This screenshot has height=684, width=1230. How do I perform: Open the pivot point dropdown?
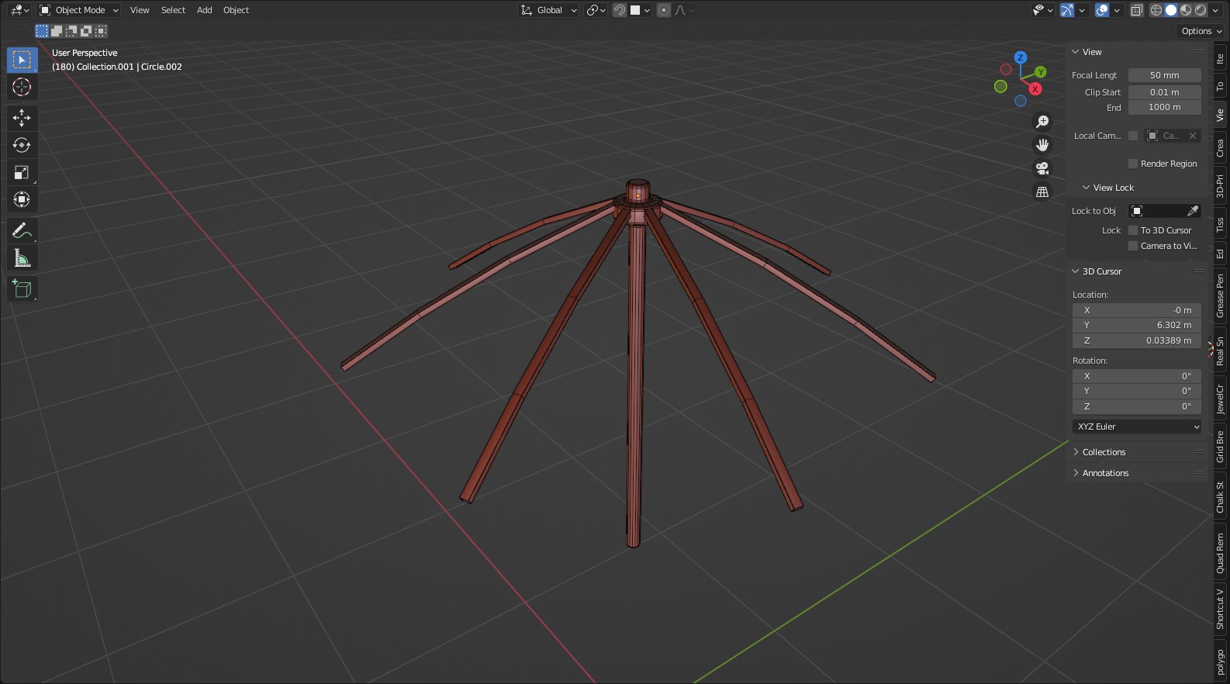tap(596, 10)
